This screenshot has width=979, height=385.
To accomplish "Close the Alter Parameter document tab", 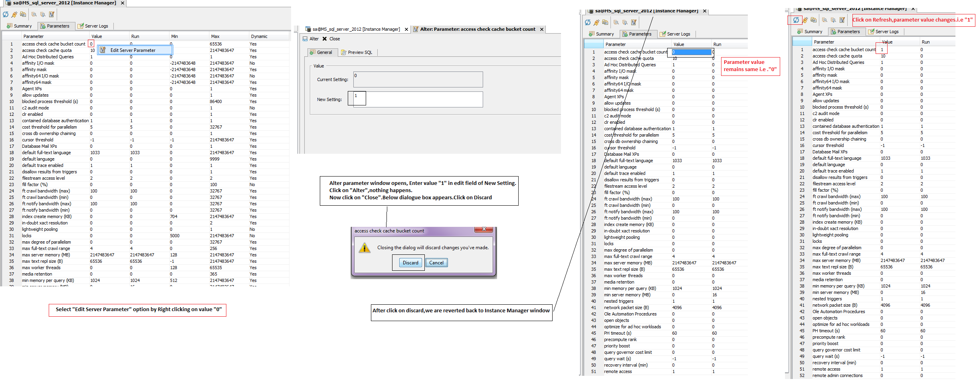I will click(542, 29).
